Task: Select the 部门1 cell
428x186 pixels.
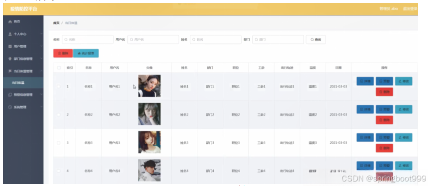Action: pyautogui.click(x=210, y=86)
